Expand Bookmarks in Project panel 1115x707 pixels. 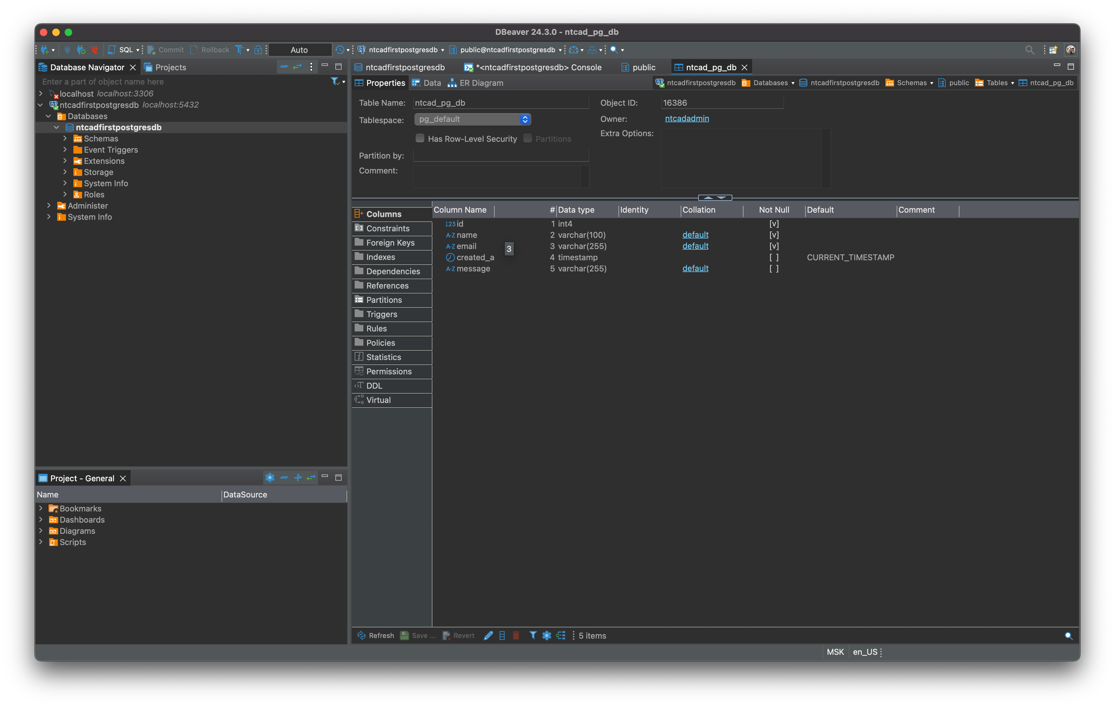pyautogui.click(x=41, y=508)
